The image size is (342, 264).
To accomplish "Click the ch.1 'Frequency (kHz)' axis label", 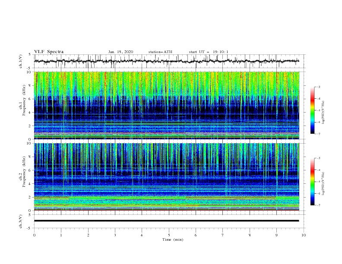I will [24, 99].
